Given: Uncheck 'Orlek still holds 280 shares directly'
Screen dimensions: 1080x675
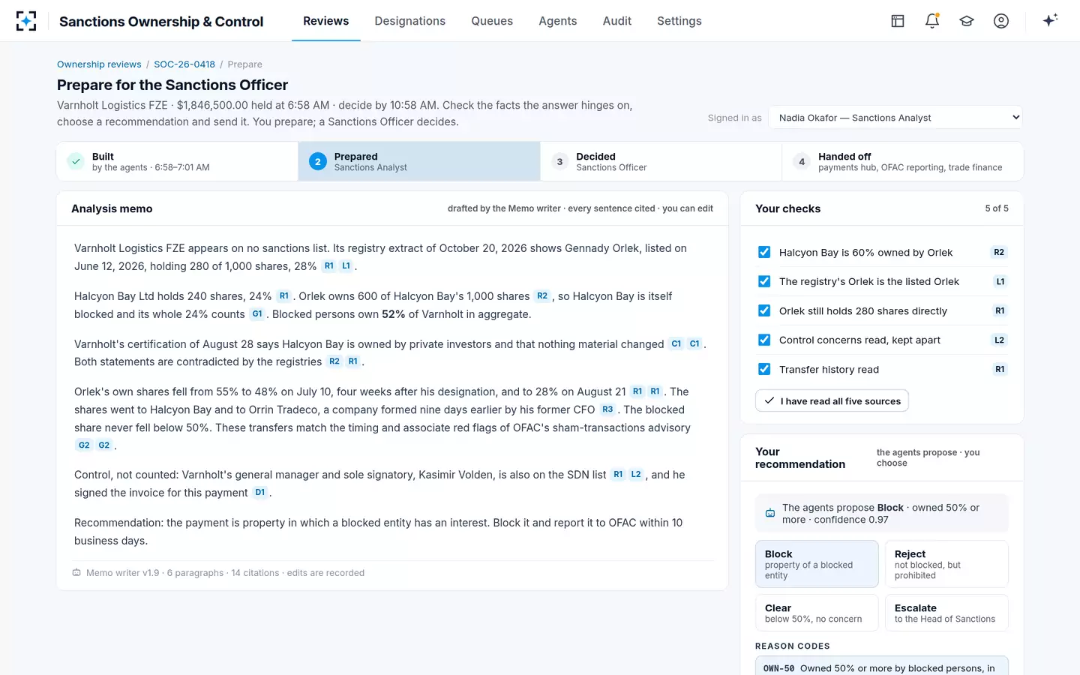Looking at the screenshot, I should pyautogui.click(x=764, y=310).
